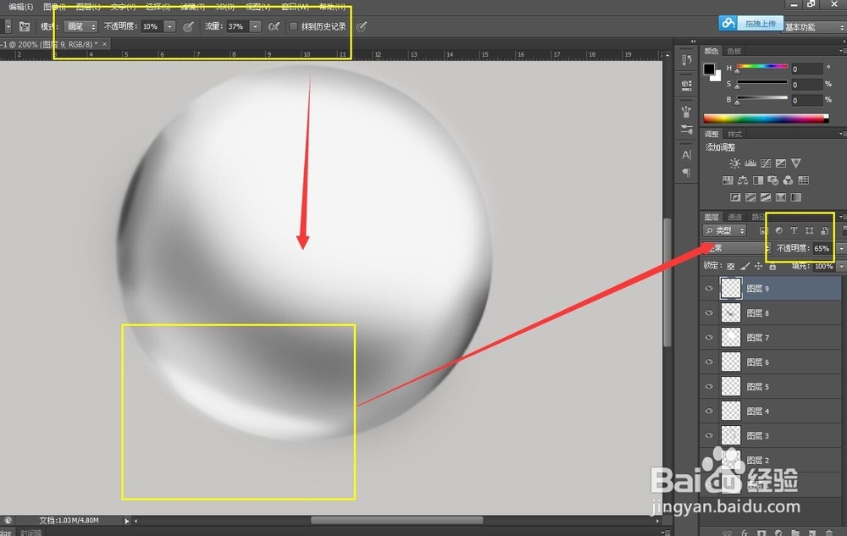Select the 图层 8 layer row
This screenshot has height=536, width=847.
tap(770, 313)
